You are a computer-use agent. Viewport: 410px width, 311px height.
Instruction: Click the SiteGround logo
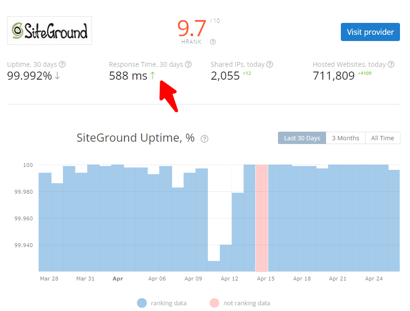coord(50,31)
